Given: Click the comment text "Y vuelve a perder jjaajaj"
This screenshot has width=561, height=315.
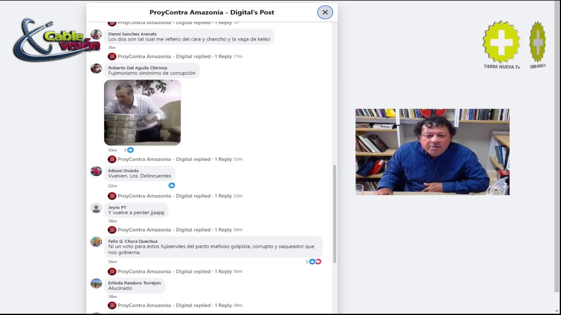Looking at the screenshot, I should click(x=136, y=213).
